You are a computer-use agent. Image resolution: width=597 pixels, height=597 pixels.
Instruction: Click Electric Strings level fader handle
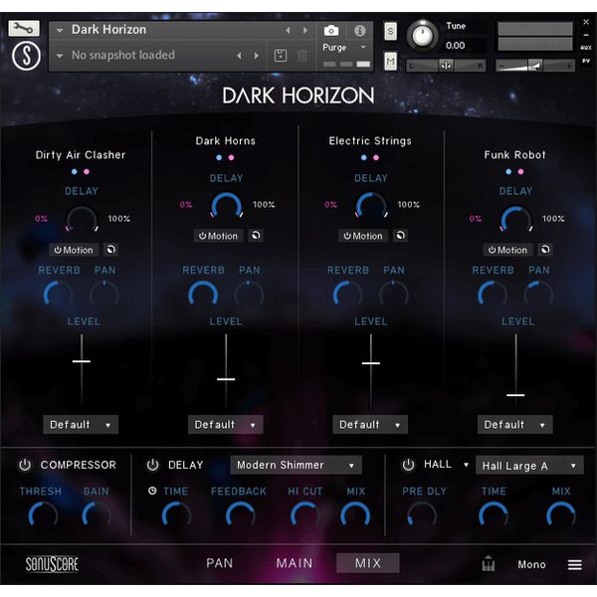tap(371, 363)
